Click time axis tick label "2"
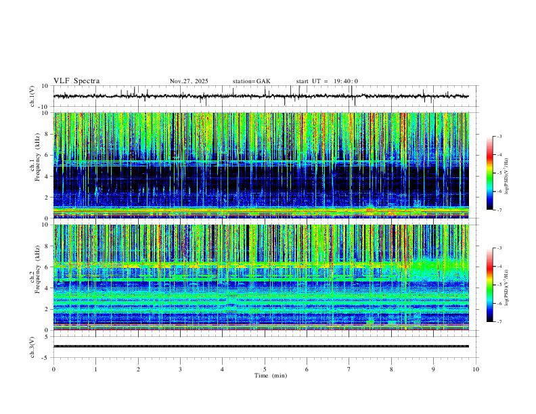This screenshot has width=536, height=414. pos(138,369)
